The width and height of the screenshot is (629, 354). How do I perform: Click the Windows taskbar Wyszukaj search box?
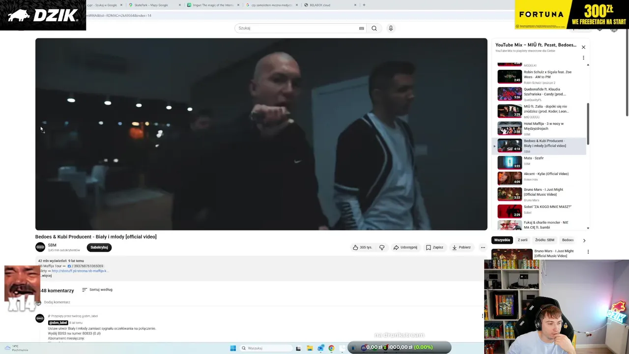pyautogui.click(x=265, y=348)
